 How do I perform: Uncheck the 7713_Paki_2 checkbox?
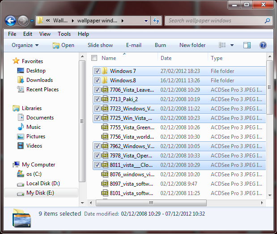97,99
